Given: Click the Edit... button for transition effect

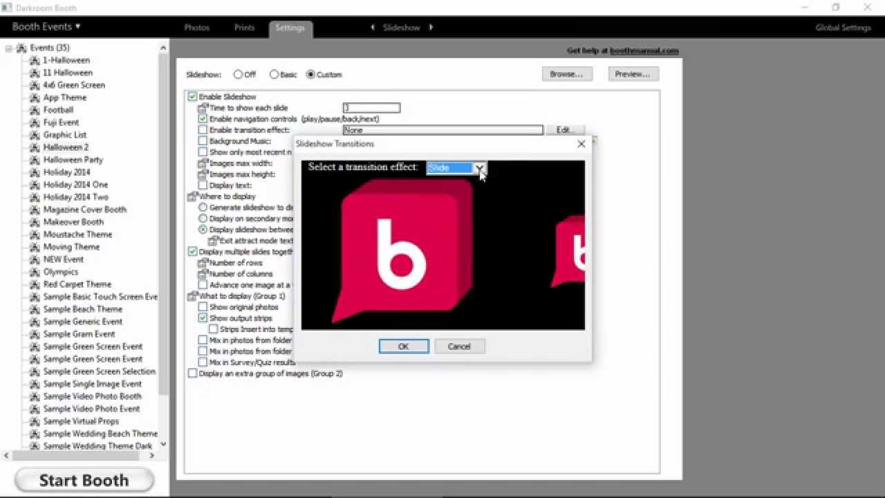Looking at the screenshot, I should [566, 130].
